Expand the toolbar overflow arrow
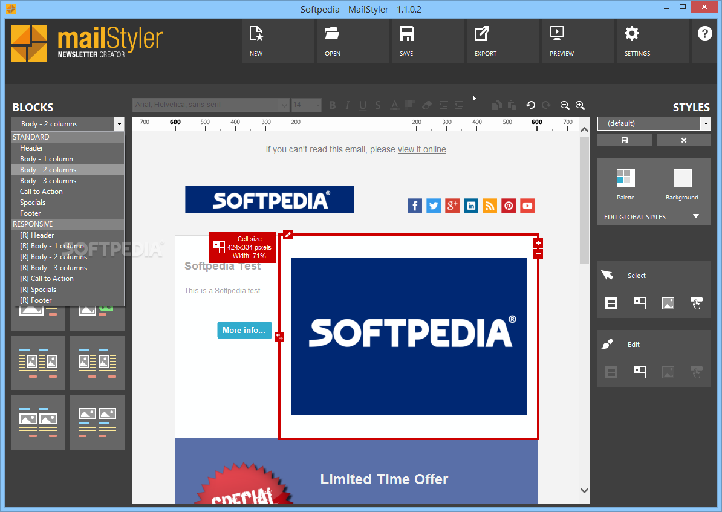 474,98
